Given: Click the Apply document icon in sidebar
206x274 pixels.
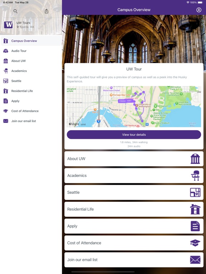Looking at the screenshot, I should click(6, 101).
